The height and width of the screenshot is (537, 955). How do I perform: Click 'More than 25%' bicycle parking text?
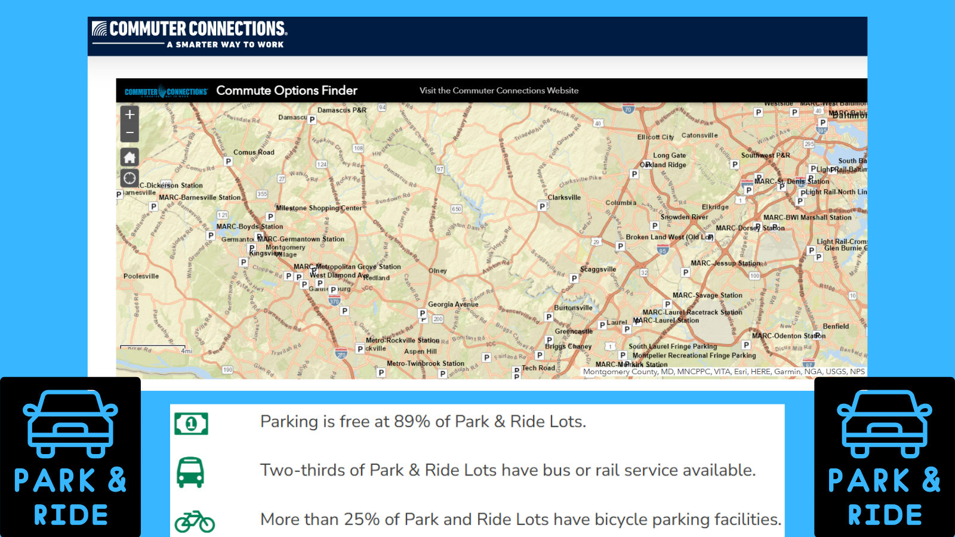click(x=520, y=520)
